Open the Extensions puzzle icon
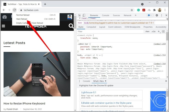169x112 pixels. coord(154,10)
